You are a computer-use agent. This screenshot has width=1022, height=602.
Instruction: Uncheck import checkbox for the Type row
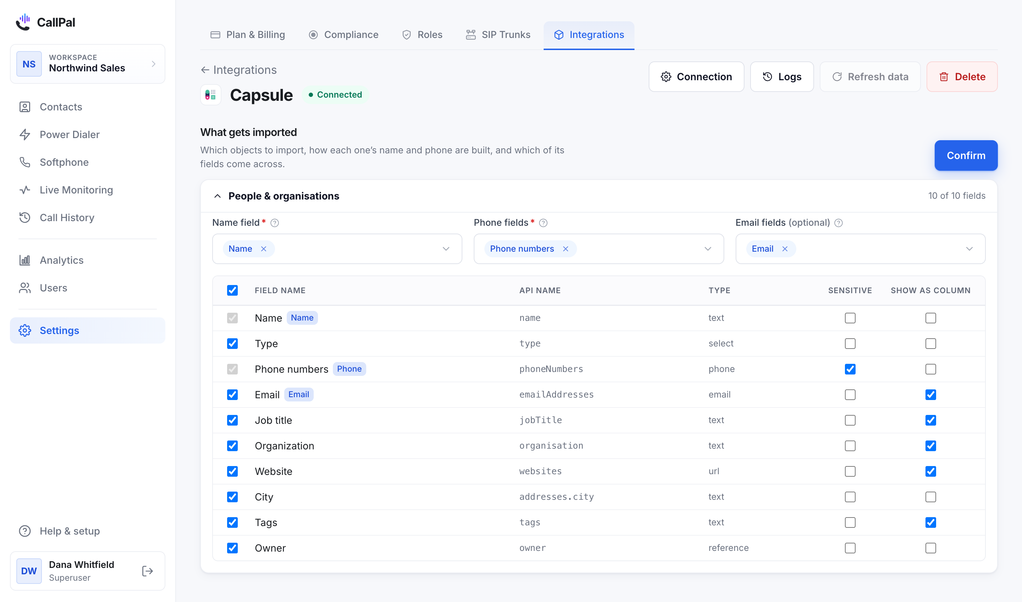(x=232, y=344)
